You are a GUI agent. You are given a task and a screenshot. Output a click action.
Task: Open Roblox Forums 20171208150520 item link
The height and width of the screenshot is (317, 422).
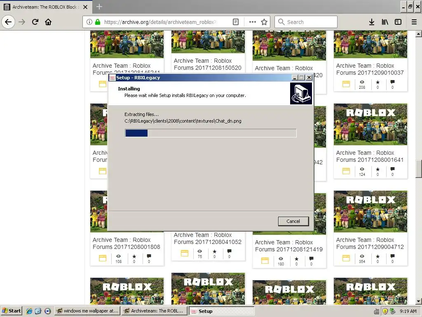[x=208, y=64]
